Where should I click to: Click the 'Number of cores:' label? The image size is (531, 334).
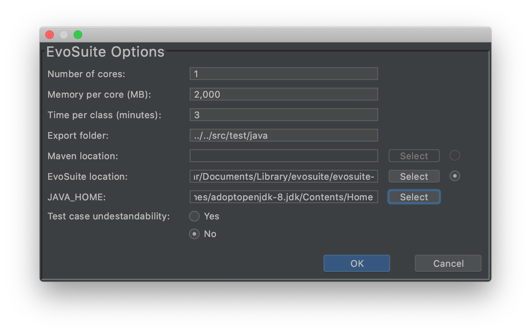(86, 74)
